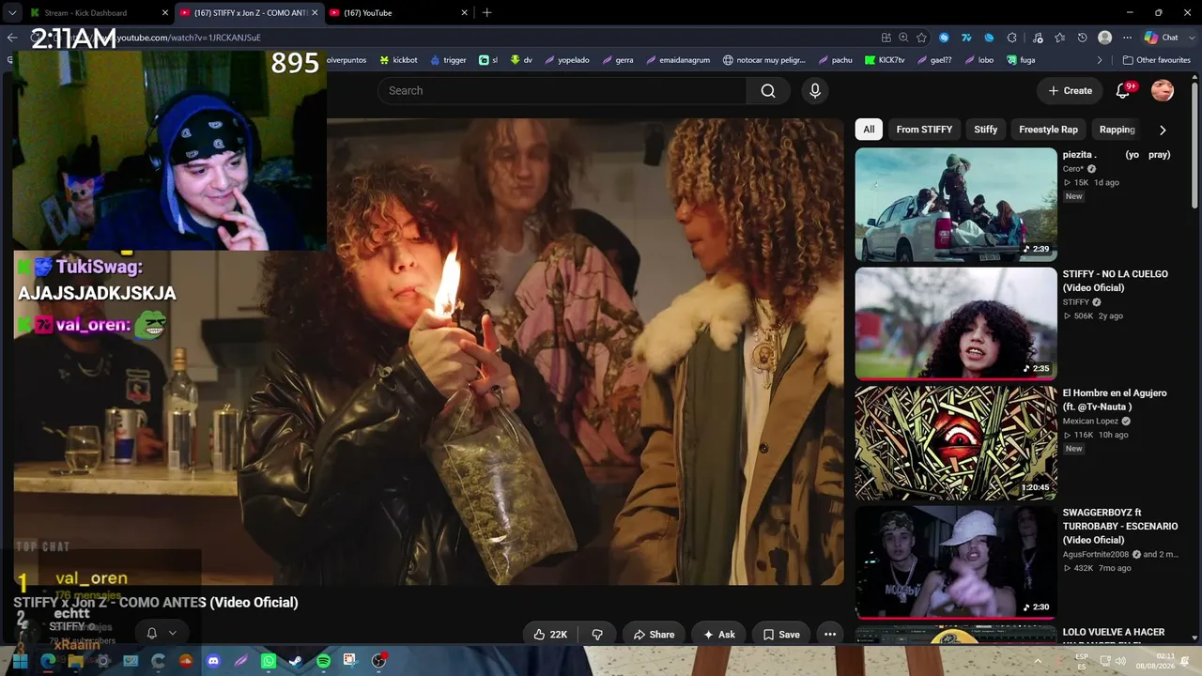The image size is (1202, 676).
Task: Click the Share button
Action: coord(654,635)
